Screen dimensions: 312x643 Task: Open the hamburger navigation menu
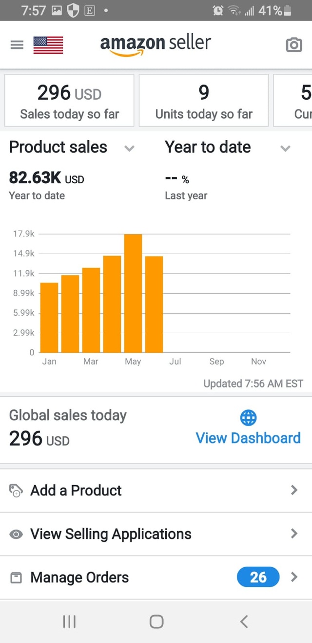pyautogui.click(x=17, y=45)
